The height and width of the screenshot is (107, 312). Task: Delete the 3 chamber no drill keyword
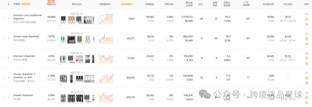click(x=307, y=83)
